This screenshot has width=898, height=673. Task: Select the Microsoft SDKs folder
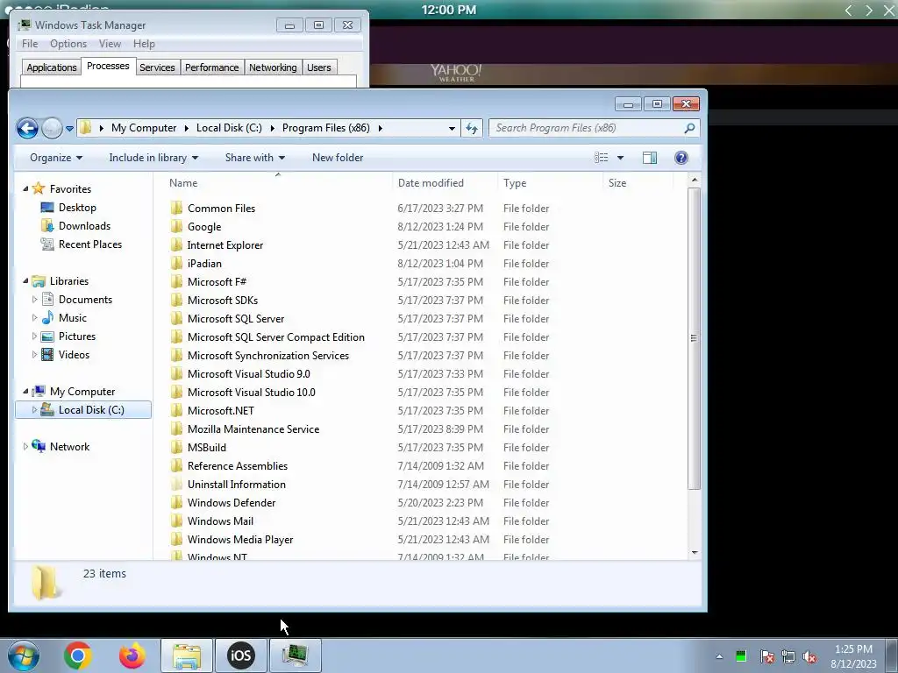pos(222,300)
